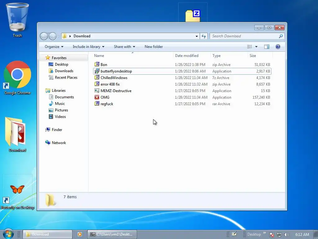
Task: Open tablet input panel taskbar icon
Action: pyautogui.click(x=234, y=234)
